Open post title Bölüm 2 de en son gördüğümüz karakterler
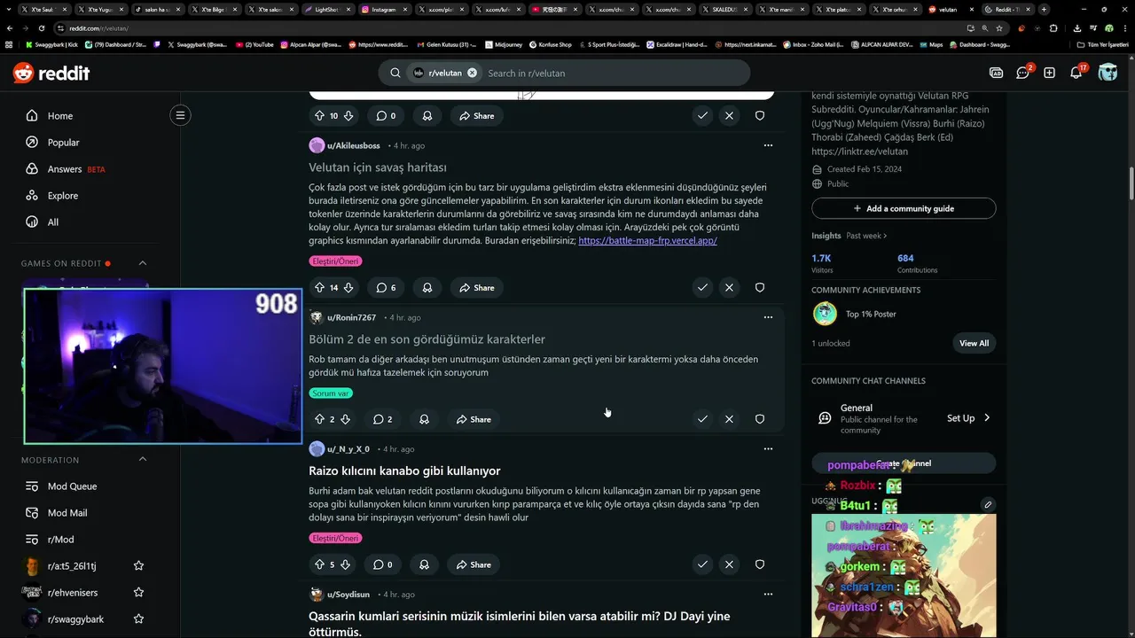The width and height of the screenshot is (1135, 638). click(427, 339)
